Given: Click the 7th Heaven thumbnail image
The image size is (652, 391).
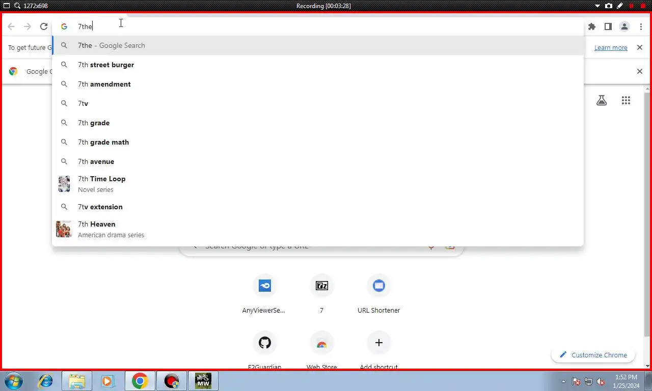Looking at the screenshot, I should pyautogui.click(x=64, y=229).
